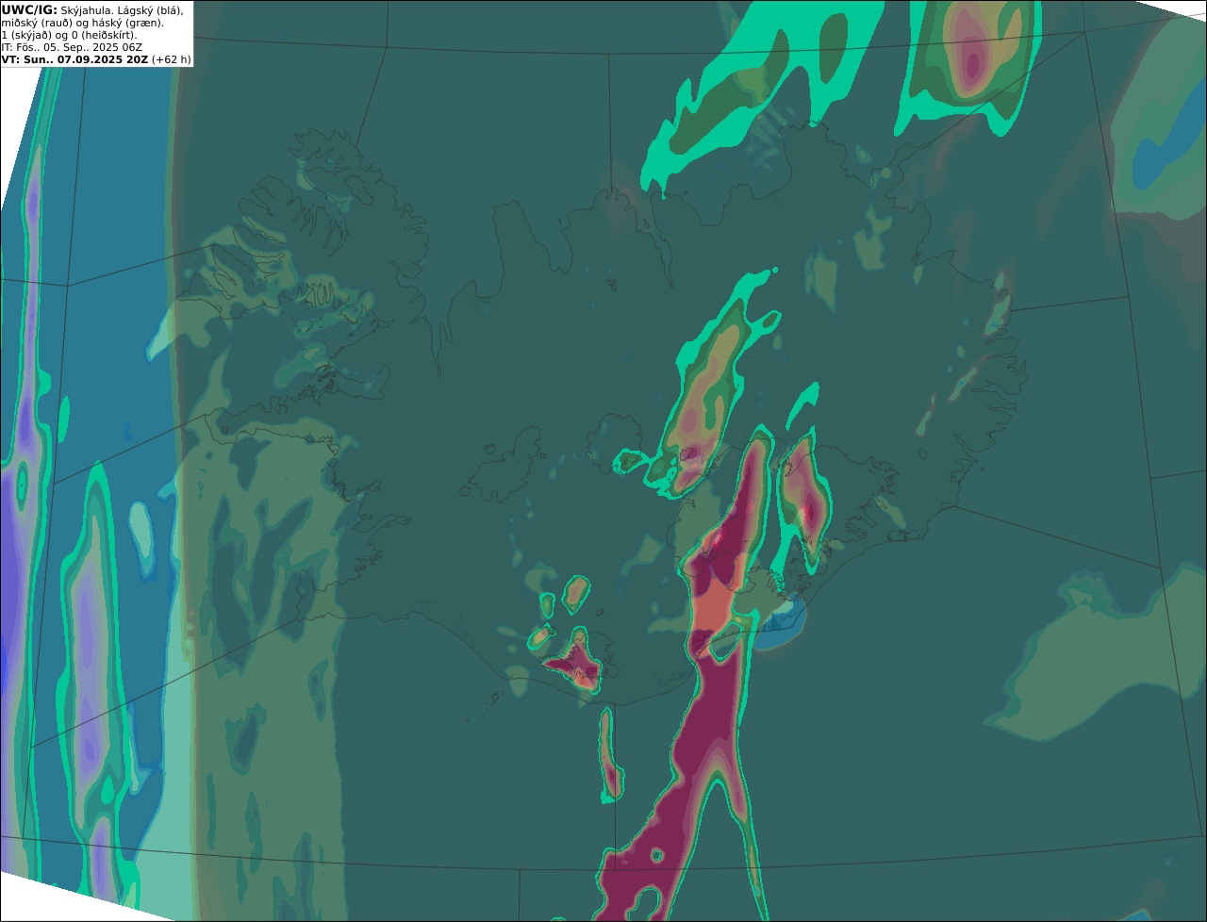
Task: Click the bold "UWC/IG:" title label
Action: 29,10
